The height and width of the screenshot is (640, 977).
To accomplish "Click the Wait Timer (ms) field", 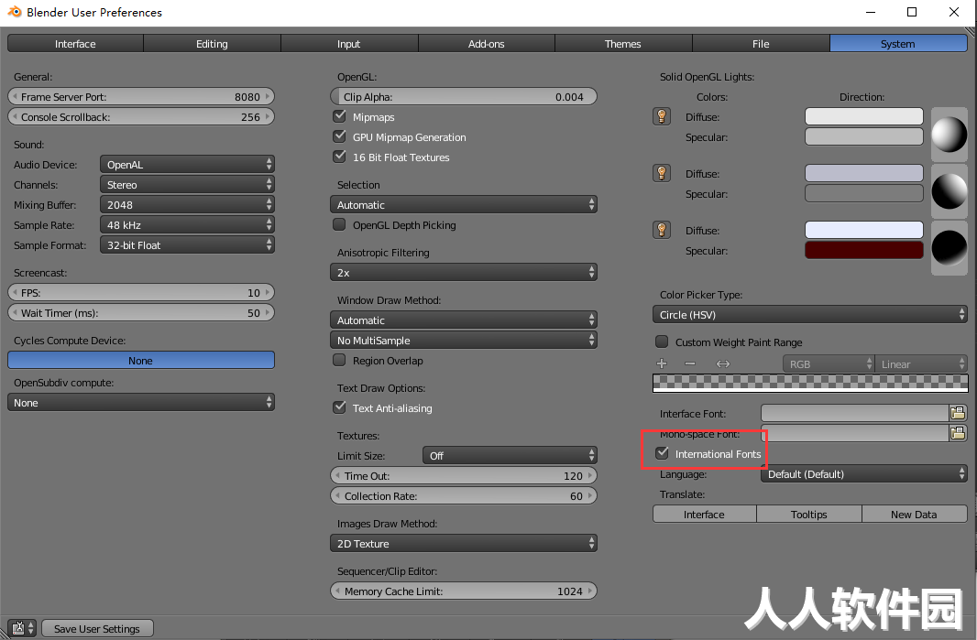I will point(141,312).
